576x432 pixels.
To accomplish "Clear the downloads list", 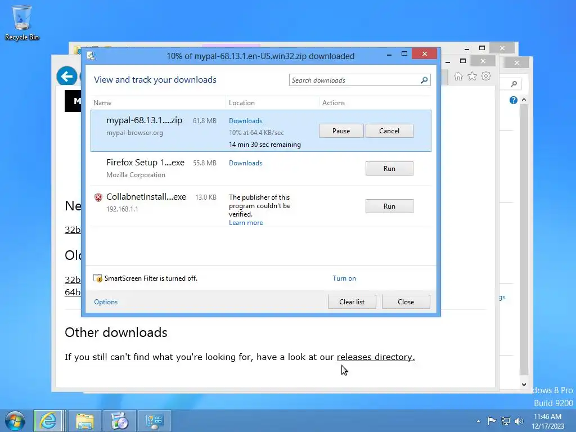I will coord(352,301).
